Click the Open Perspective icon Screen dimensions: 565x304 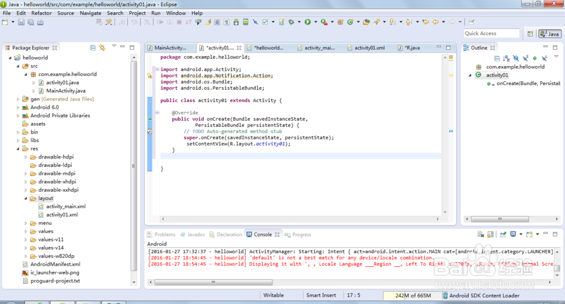click(x=531, y=33)
